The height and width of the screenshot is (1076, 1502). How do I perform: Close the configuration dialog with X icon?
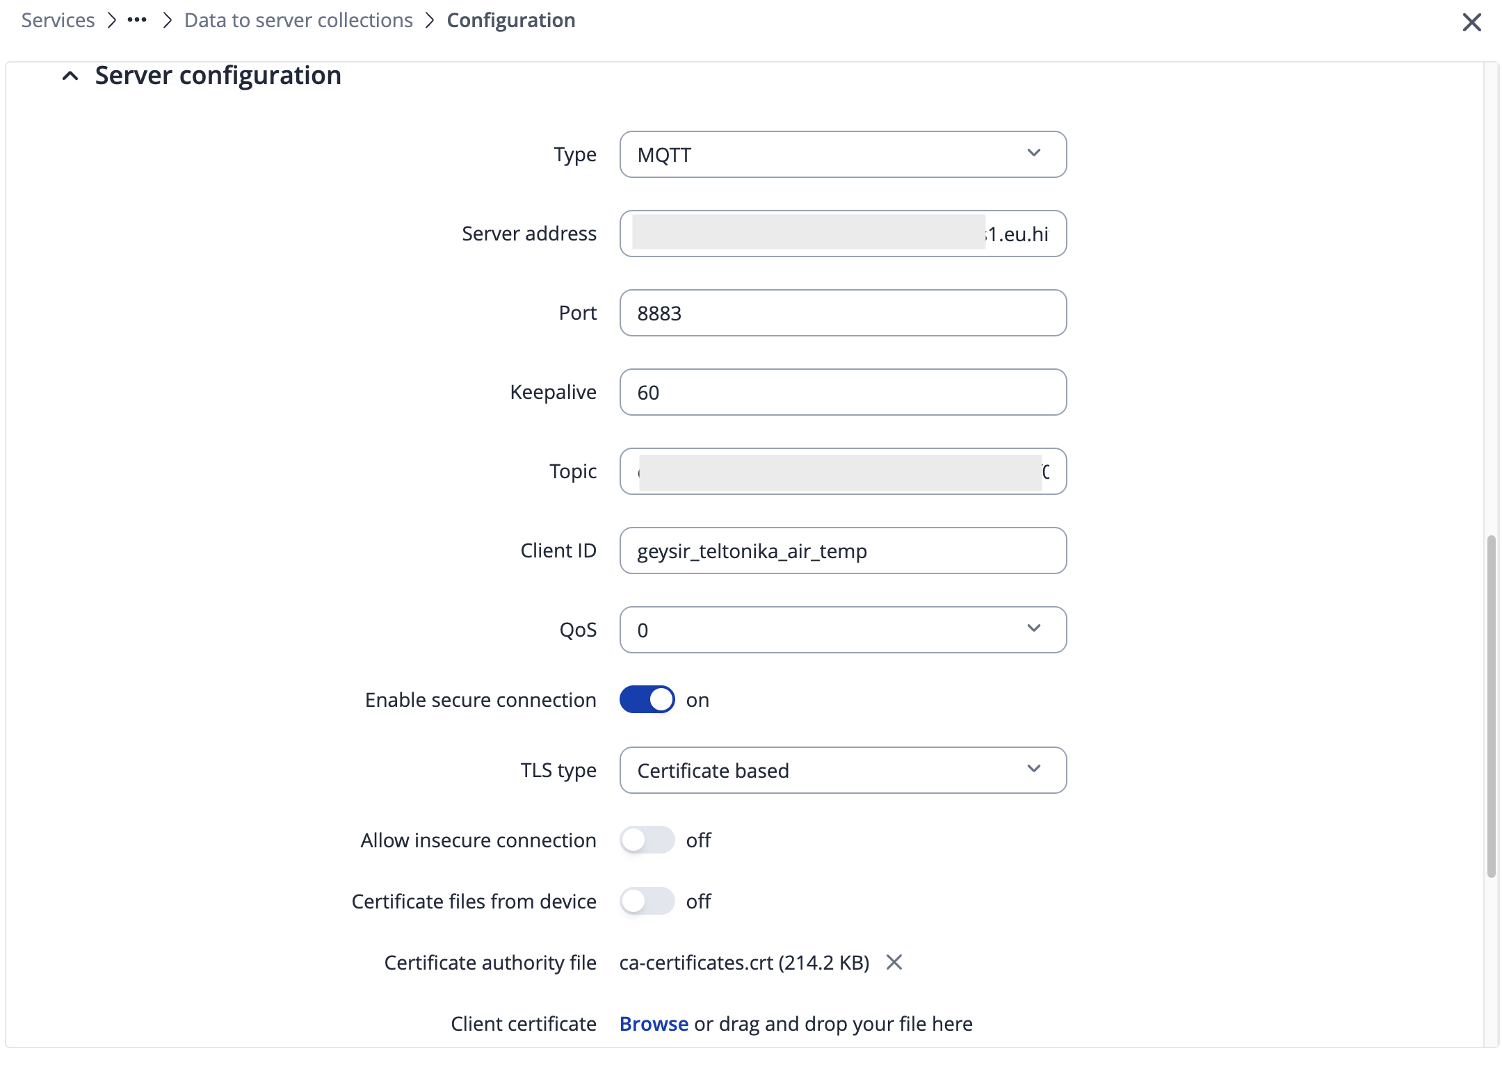[x=1471, y=22]
